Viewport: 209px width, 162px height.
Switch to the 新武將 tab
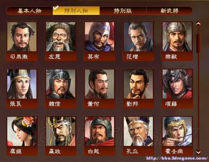[169, 11]
